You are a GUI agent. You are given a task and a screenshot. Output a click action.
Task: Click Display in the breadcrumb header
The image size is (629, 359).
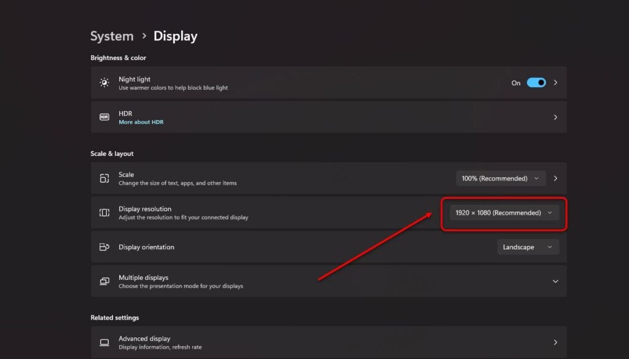tap(174, 36)
